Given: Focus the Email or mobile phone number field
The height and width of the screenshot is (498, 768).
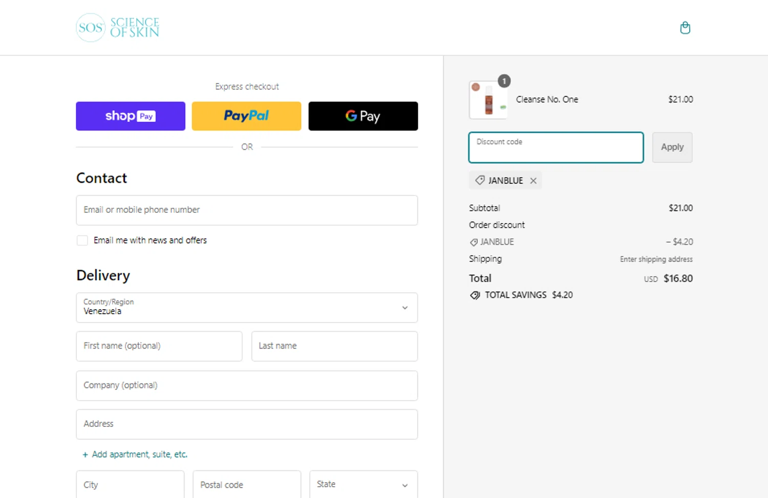Looking at the screenshot, I should point(247,210).
